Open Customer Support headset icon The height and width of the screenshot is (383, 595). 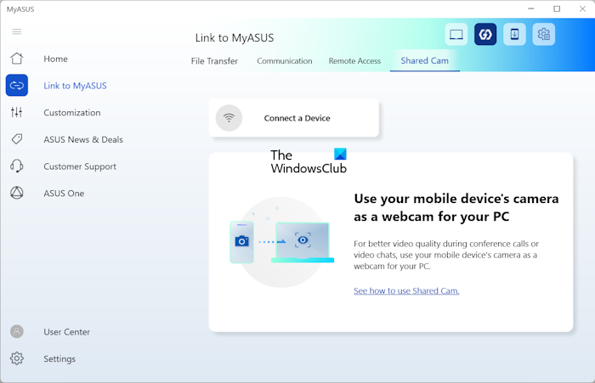coord(17,166)
